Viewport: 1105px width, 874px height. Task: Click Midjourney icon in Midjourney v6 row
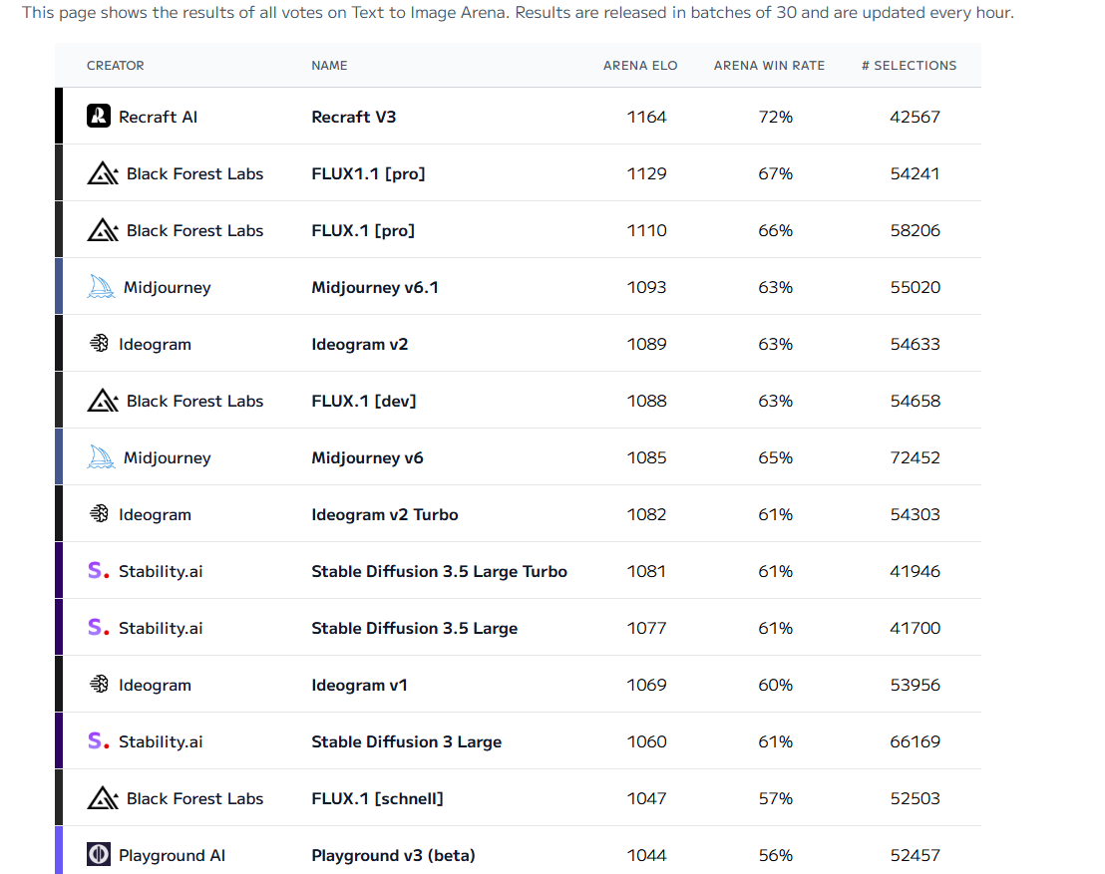[102, 457]
